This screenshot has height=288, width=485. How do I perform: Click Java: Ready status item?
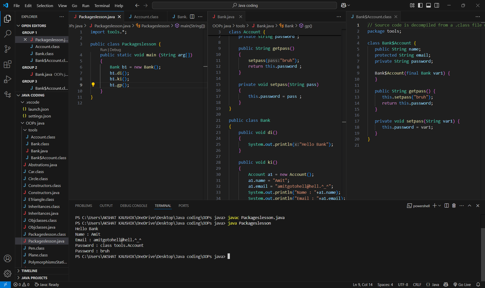coord(47,284)
